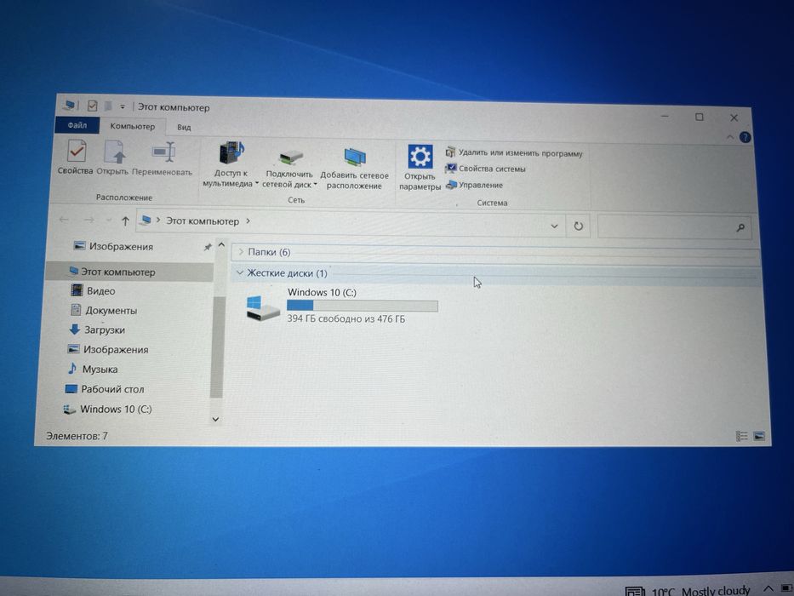
Task: Open Видео in navigation pane
Action: point(94,291)
